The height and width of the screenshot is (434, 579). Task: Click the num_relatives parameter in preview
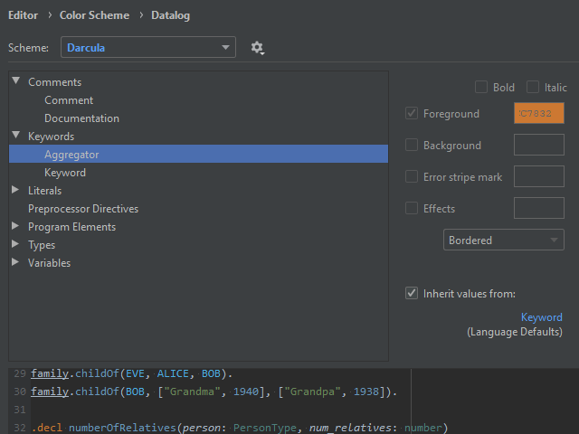coord(350,428)
